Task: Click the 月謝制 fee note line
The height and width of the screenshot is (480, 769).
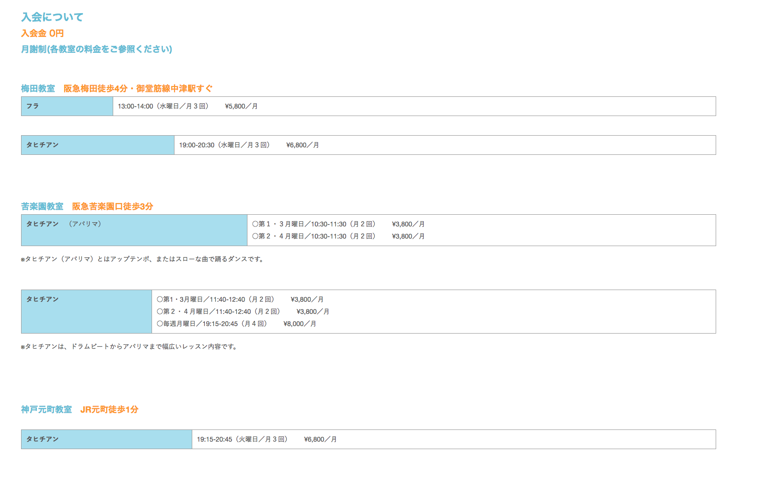Action: [x=96, y=49]
